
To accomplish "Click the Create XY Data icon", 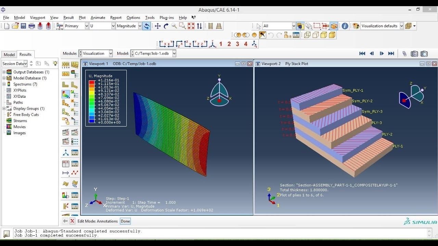I will coord(66,164).
